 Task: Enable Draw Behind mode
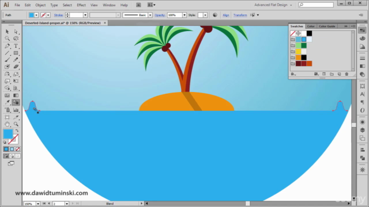[12, 156]
